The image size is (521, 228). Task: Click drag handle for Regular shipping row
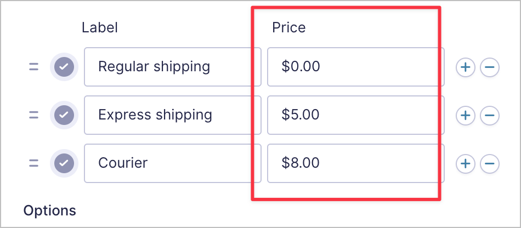33,67
